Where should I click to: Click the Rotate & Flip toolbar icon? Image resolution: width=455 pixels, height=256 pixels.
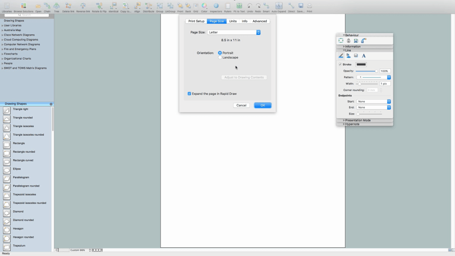[99, 6]
